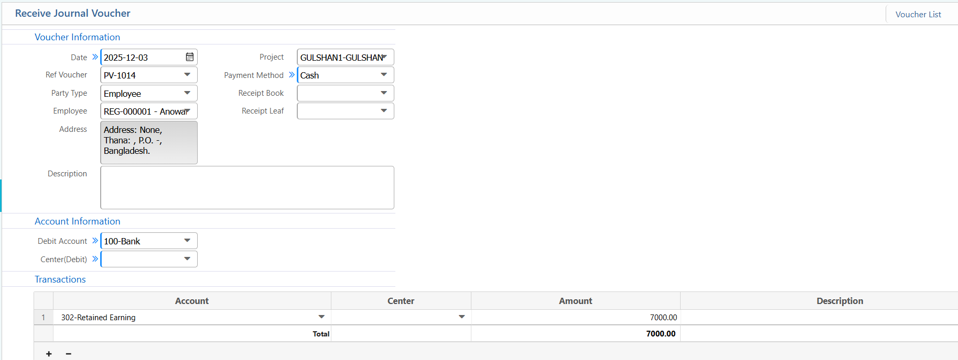The height and width of the screenshot is (360, 958).
Task: Open the Receipt Book dropdown
Action: (384, 93)
